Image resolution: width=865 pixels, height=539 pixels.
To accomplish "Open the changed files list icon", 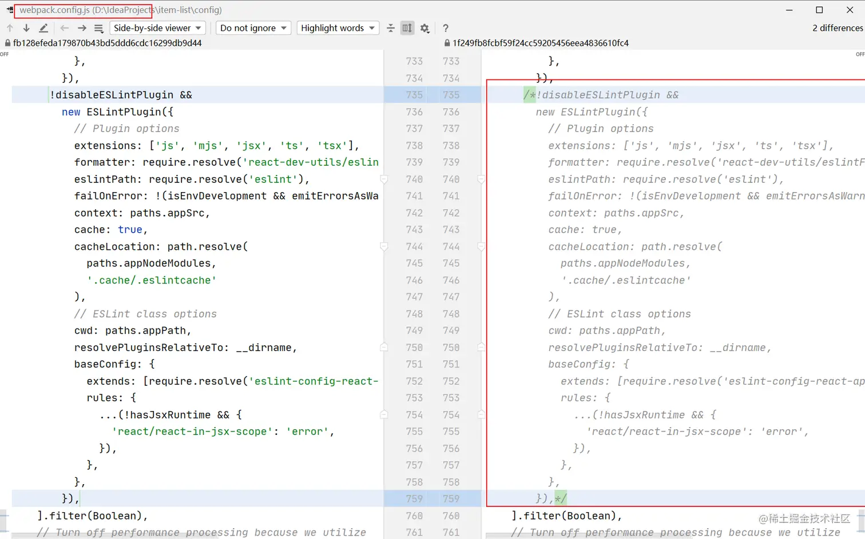I will click(x=98, y=28).
